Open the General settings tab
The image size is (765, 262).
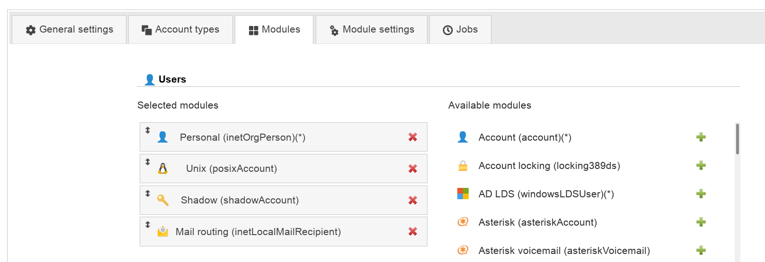70,30
